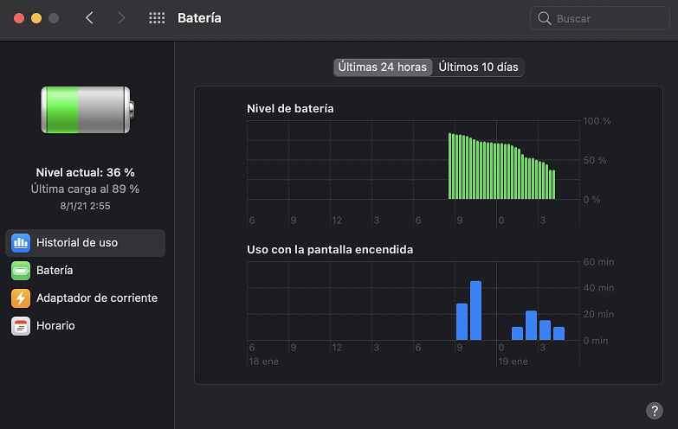Click the Horario calendar icon
The height and width of the screenshot is (429, 678).
20,326
